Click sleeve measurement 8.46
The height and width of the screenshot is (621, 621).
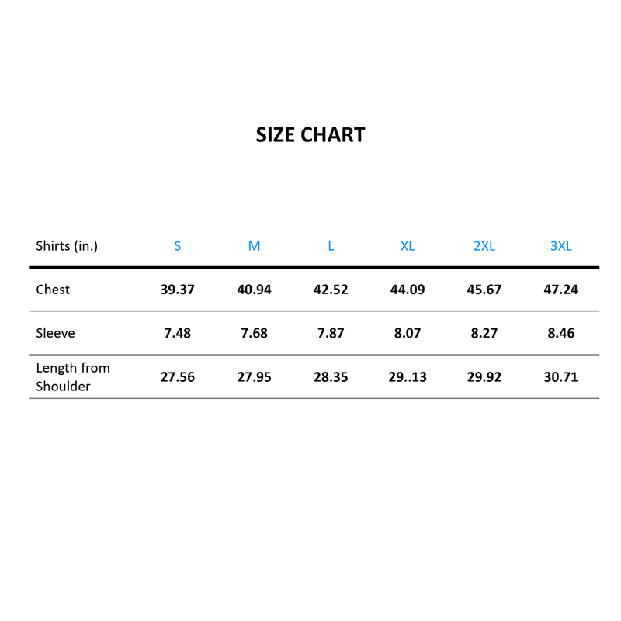pyautogui.click(x=560, y=333)
